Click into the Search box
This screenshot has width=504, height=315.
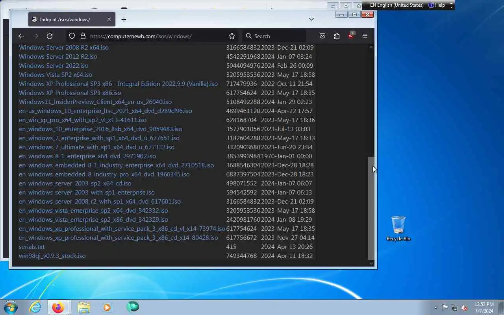pos(274,36)
